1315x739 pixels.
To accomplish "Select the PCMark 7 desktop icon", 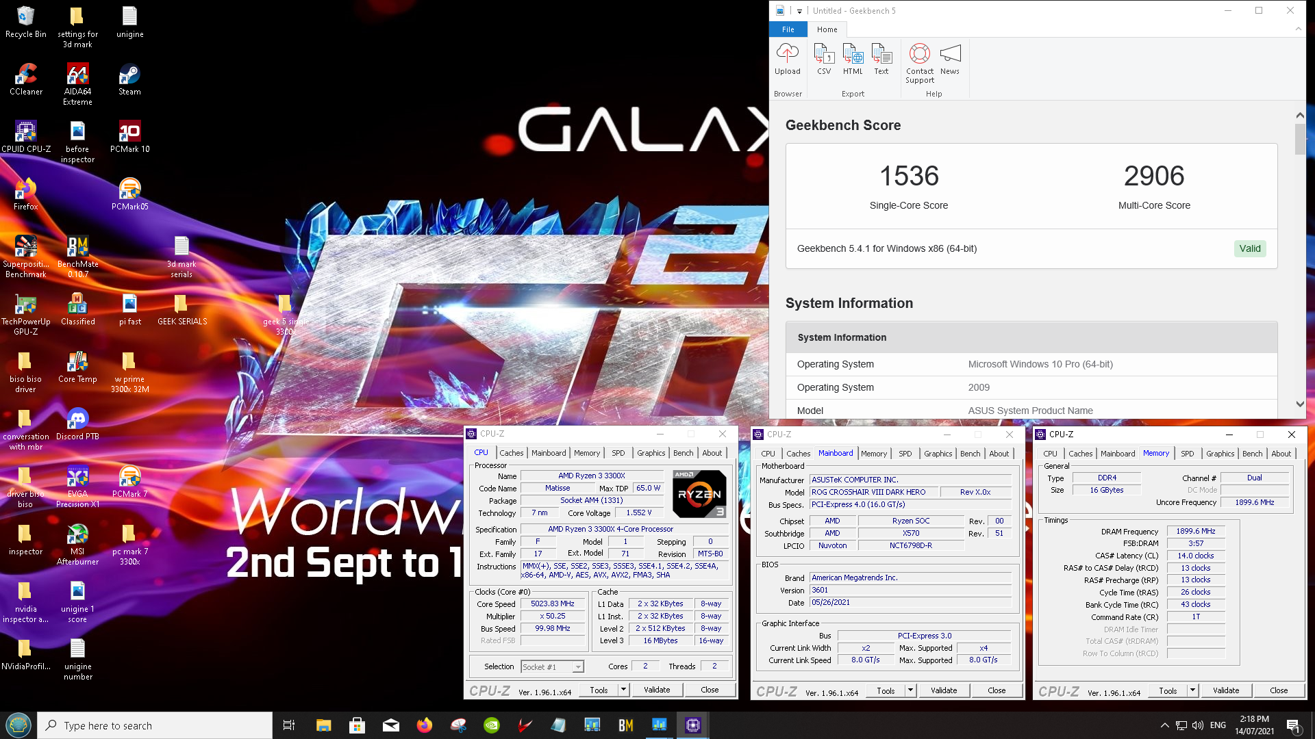I will (x=129, y=482).
